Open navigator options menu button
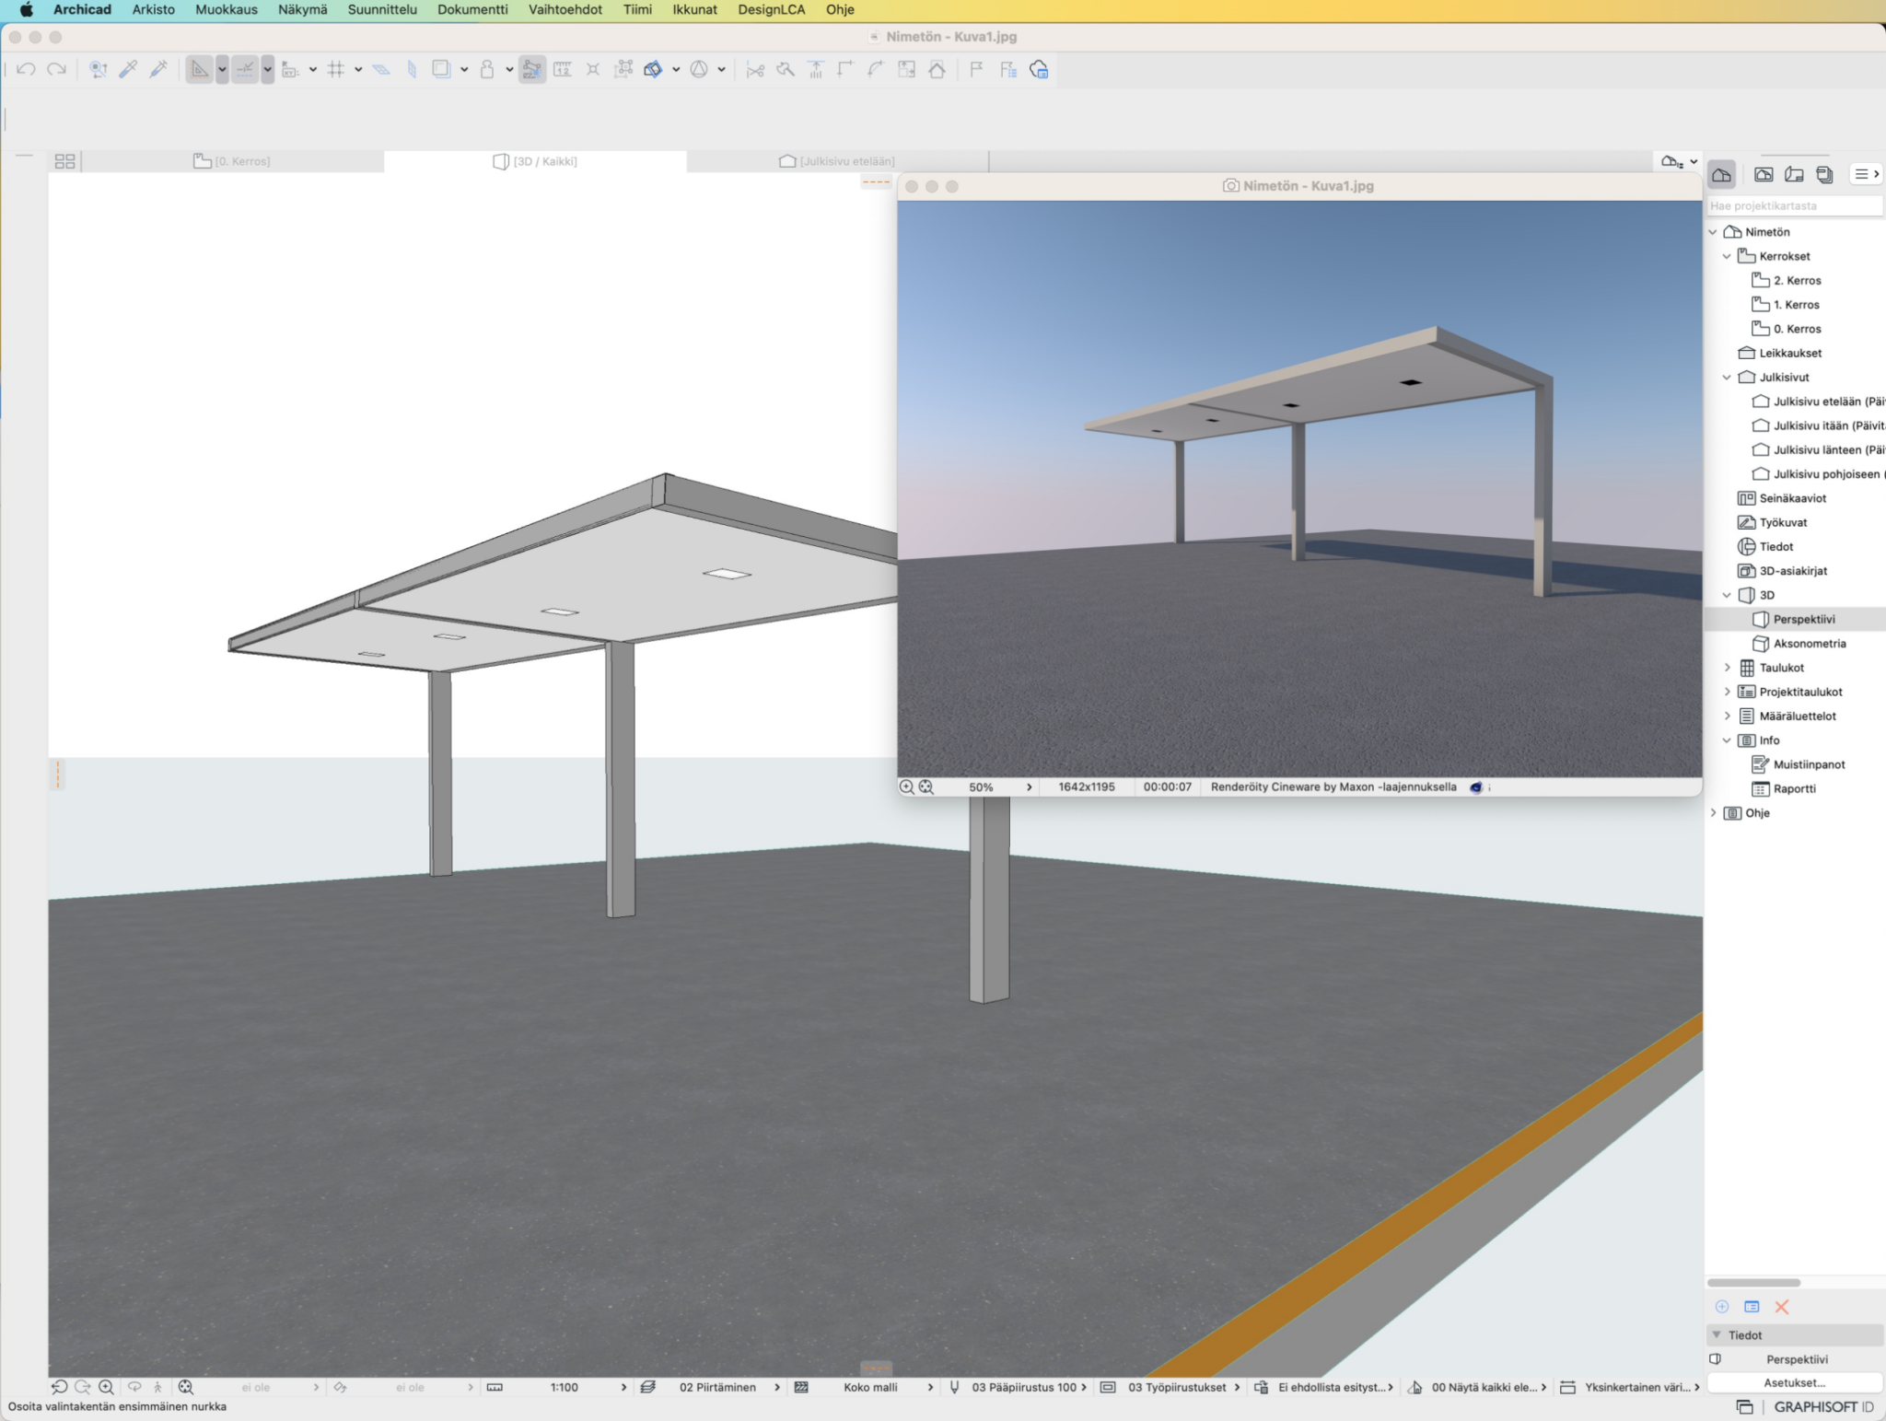This screenshot has width=1886, height=1421. pos(1867,174)
